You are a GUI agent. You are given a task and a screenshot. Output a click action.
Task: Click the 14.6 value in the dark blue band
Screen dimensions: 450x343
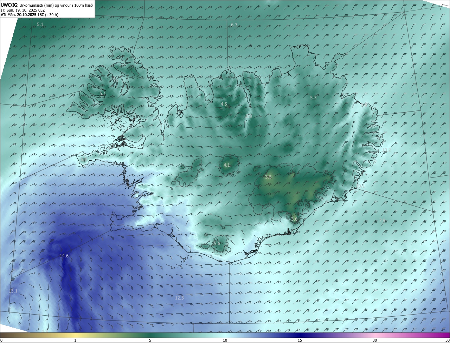(64, 256)
